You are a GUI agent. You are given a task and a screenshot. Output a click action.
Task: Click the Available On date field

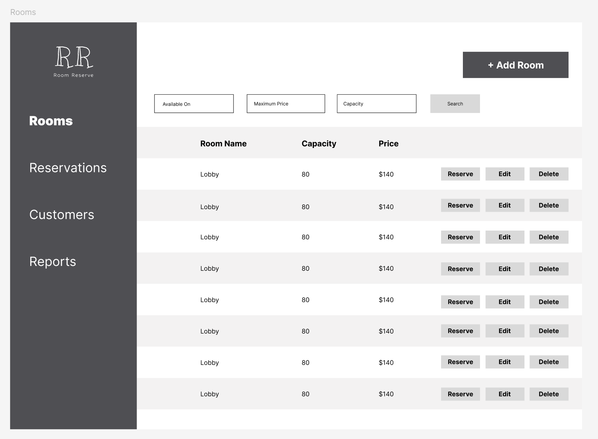[x=193, y=103]
